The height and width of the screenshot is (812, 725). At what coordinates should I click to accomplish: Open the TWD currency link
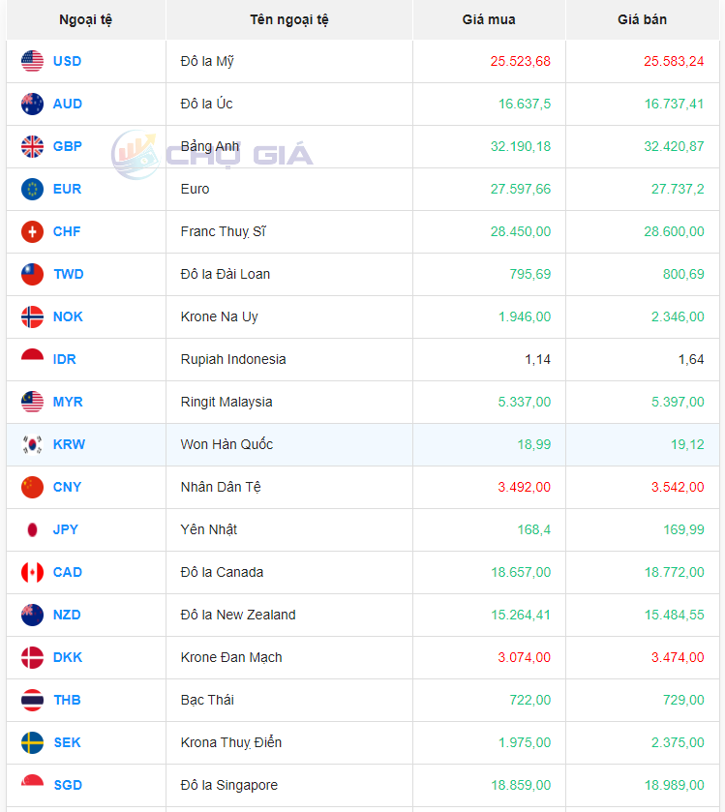click(x=68, y=274)
